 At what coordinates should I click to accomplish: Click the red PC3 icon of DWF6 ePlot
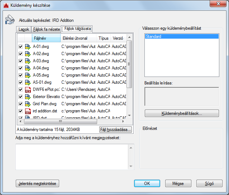[28, 89]
